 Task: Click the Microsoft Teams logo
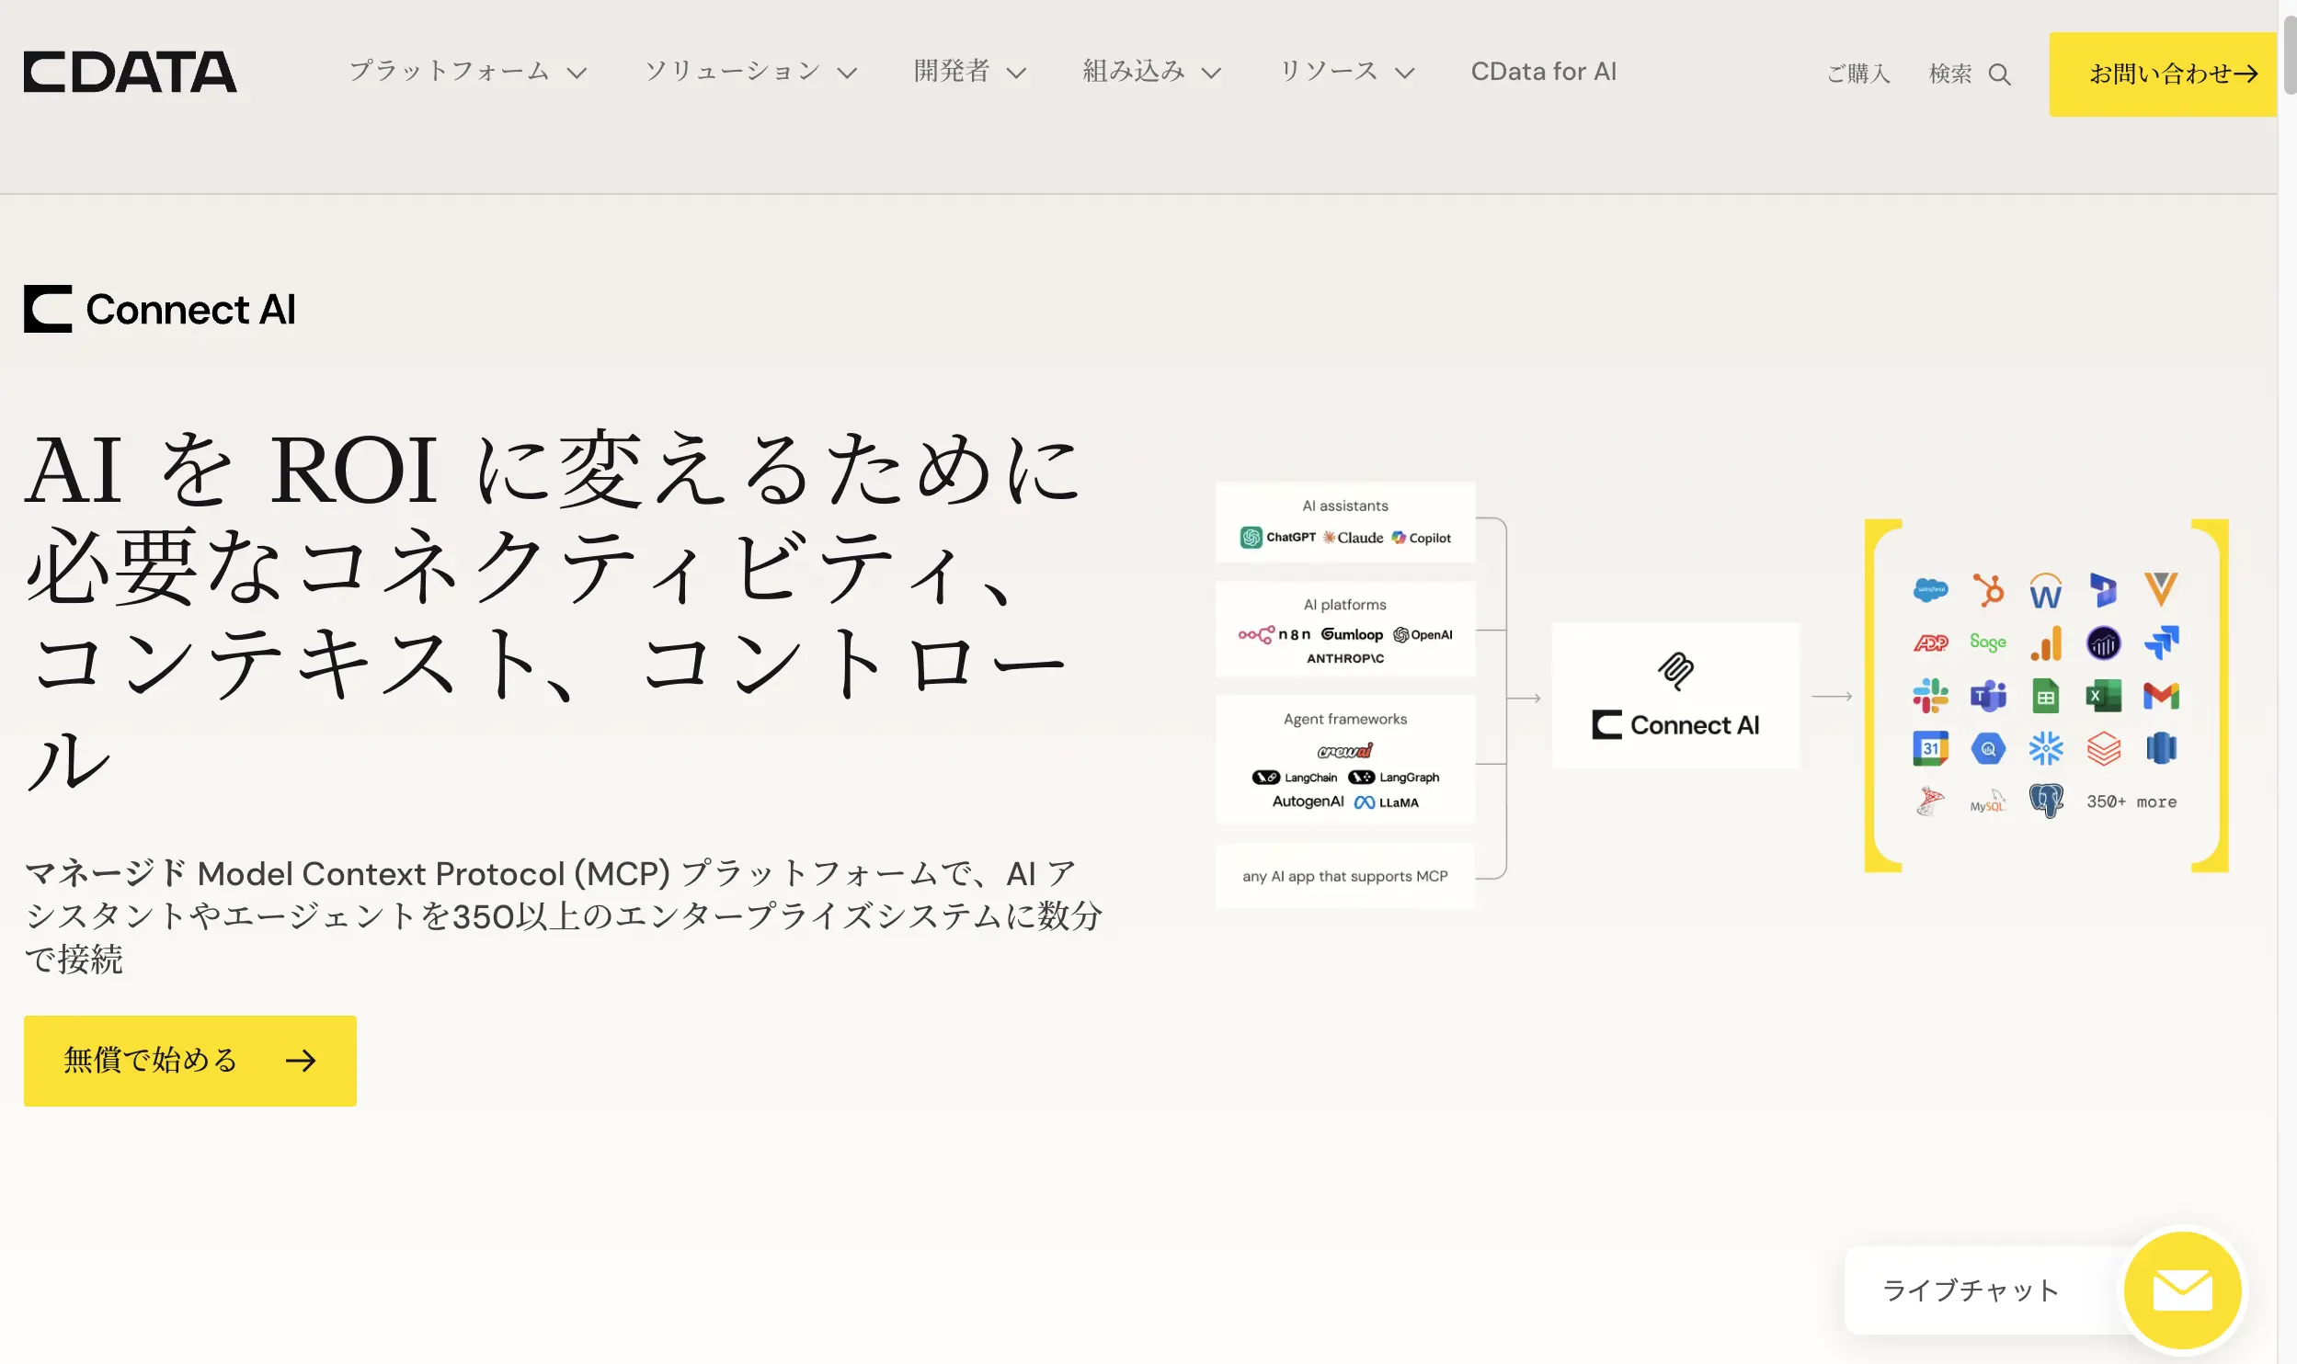click(1988, 696)
